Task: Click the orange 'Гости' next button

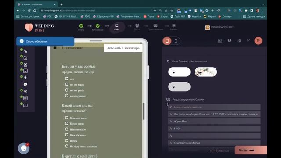Action: 251,150
